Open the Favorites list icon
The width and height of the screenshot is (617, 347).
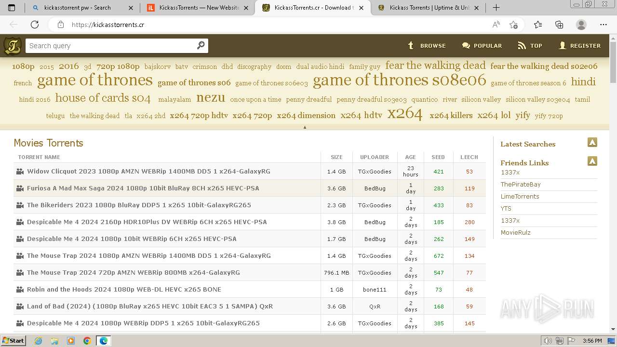[x=538, y=25]
